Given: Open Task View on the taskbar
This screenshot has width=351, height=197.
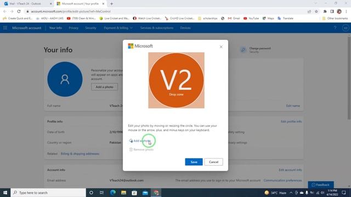Looking at the screenshot, I should 101,193.
